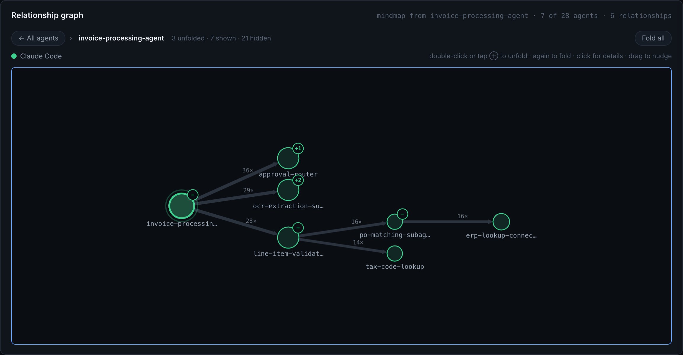Click the Fold all button
This screenshot has height=355, width=683.
coord(653,38)
